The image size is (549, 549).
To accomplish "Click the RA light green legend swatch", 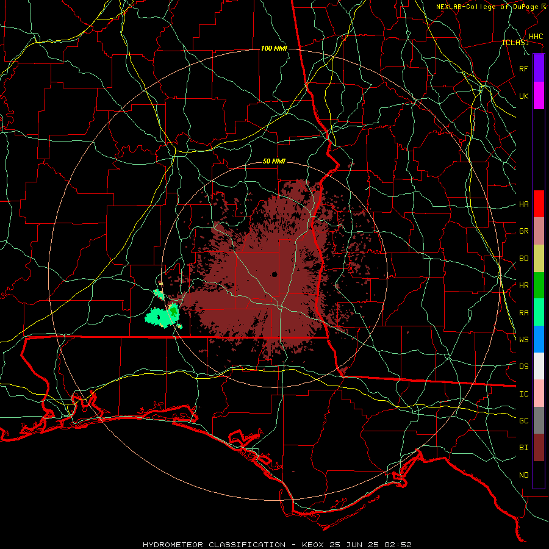I will (539, 312).
